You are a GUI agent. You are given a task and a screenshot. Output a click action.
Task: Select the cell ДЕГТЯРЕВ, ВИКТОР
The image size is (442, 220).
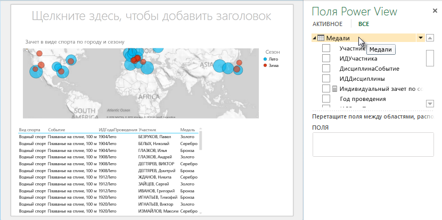coord(157,164)
